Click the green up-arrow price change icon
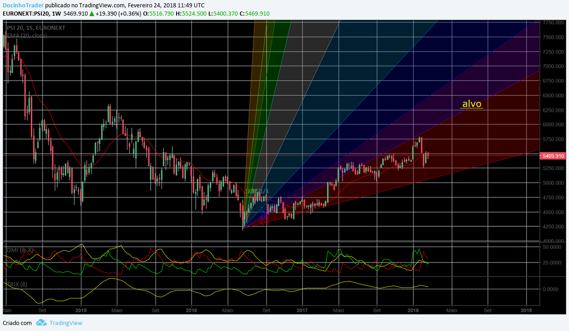This screenshot has height=331, width=569. pos(92,14)
